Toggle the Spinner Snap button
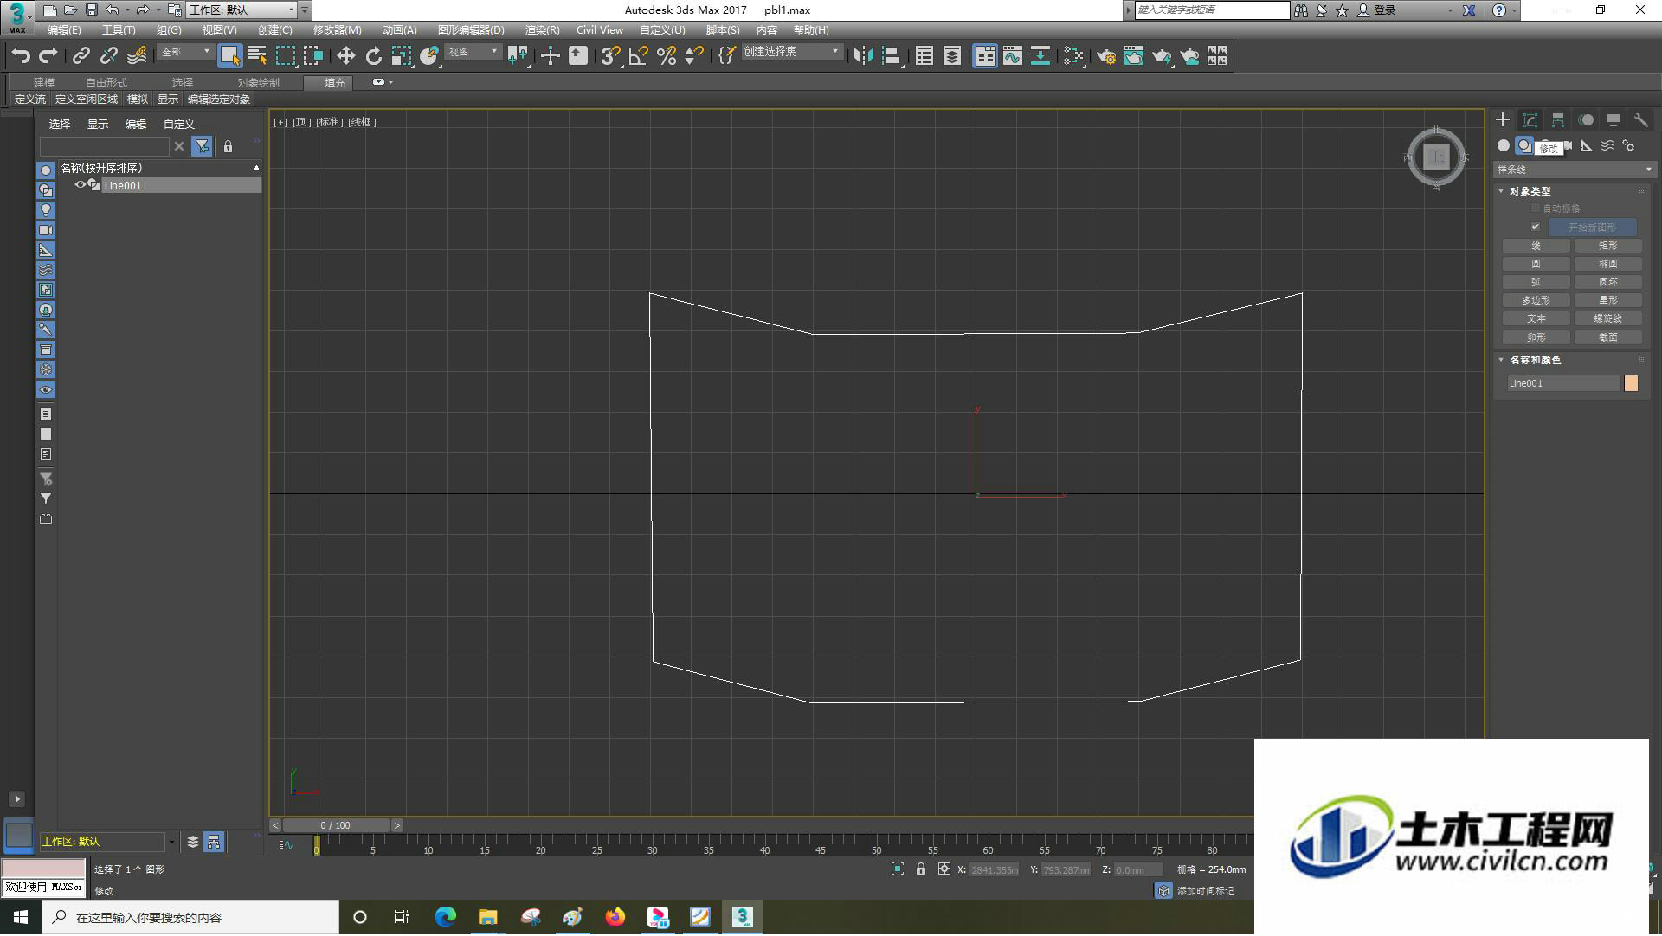Viewport: 1662px width, 936px height. pos(693,56)
